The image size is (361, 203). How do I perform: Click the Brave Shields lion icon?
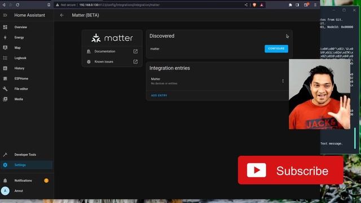pyautogui.click(x=254, y=5)
